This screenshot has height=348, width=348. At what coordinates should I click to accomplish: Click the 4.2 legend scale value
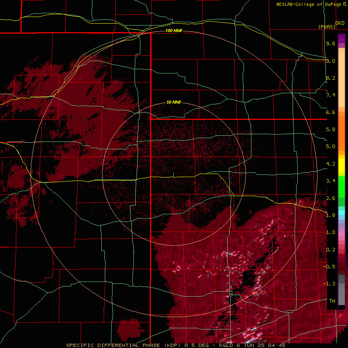331,164
